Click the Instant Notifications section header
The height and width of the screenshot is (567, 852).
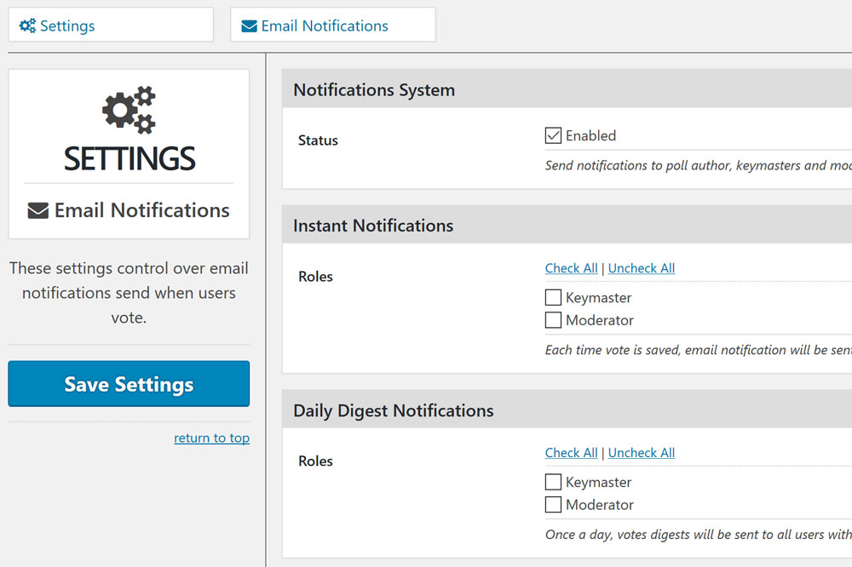coord(373,226)
